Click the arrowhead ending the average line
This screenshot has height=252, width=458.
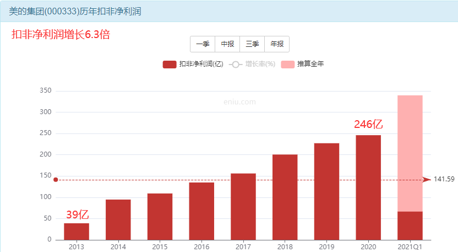427,180
